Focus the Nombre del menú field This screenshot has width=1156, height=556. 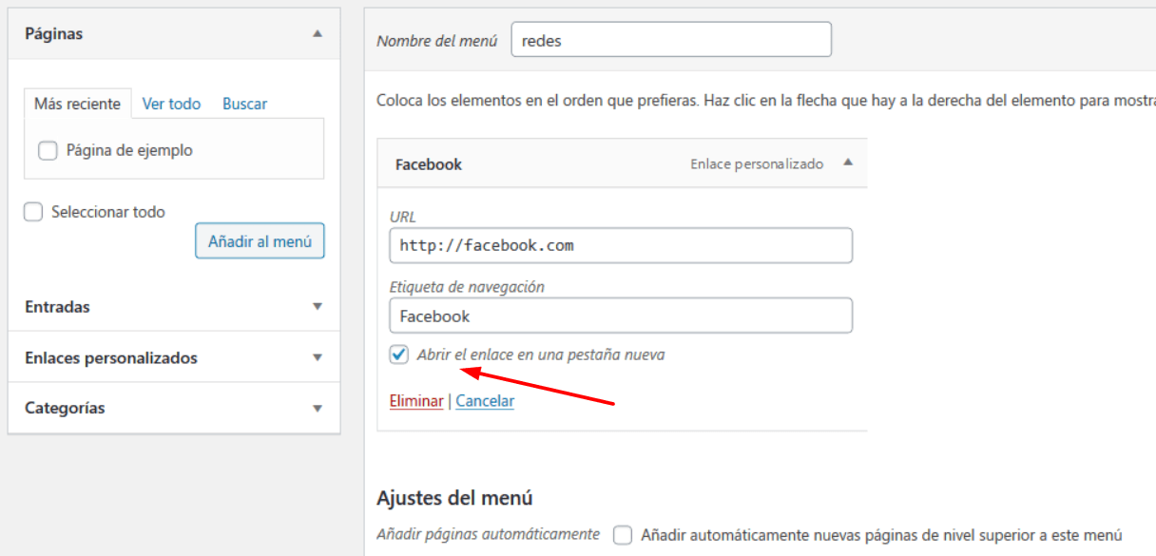[671, 40]
